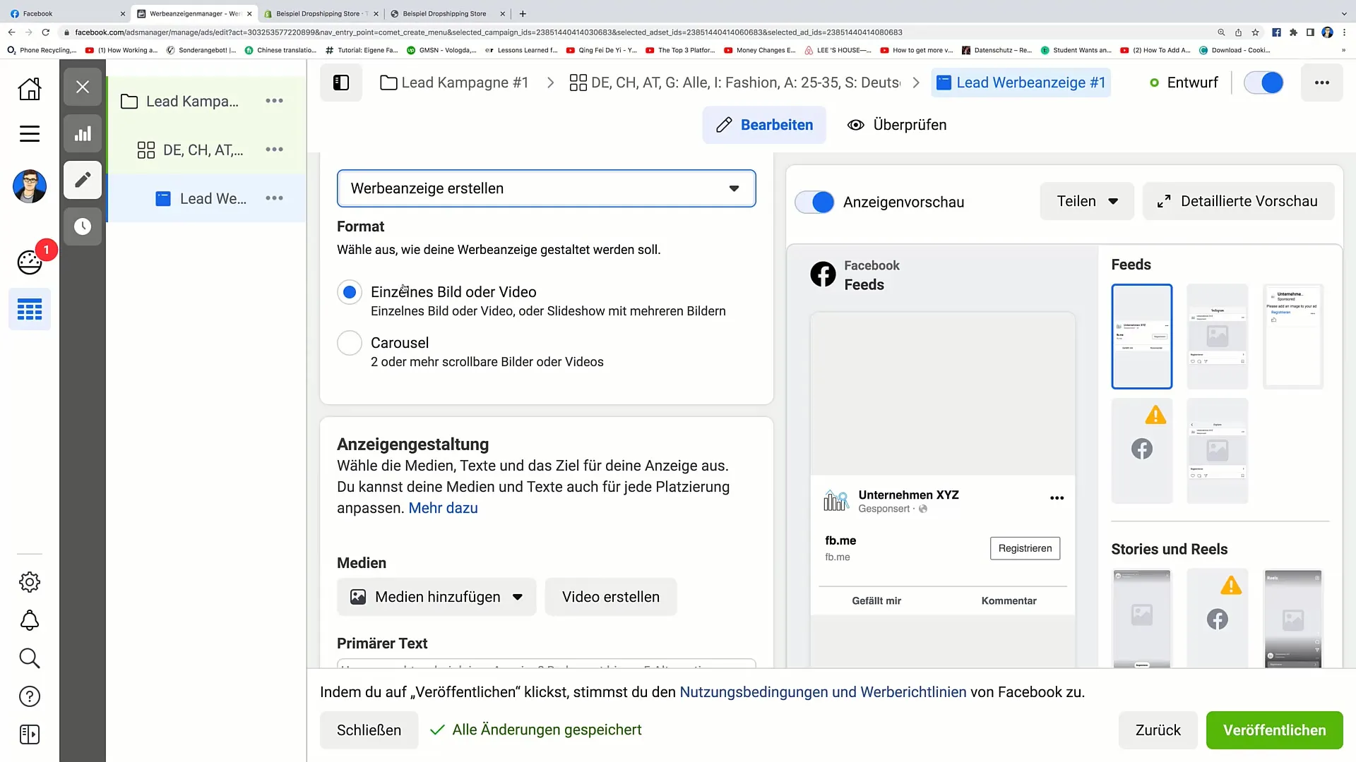Screen dimensions: 1356x762
Task: Open more options for Lead We... ad
Action: pos(274,198)
